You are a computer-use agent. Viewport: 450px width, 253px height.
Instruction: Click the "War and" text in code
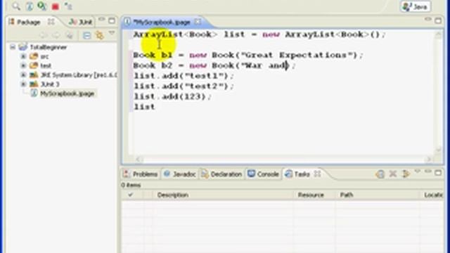point(264,65)
